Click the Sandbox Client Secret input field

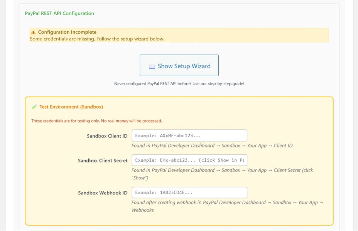click(x=190, y=160)
